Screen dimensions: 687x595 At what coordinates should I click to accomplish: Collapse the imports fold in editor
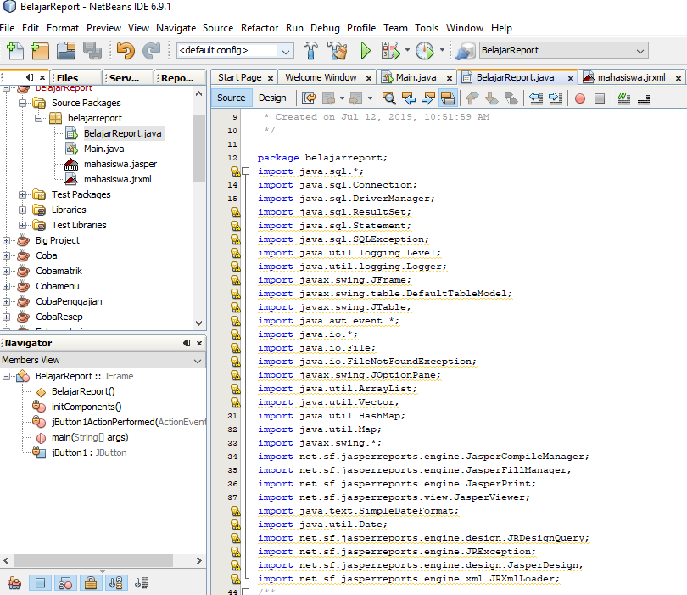pyautogui.click(x=246, y=171)
